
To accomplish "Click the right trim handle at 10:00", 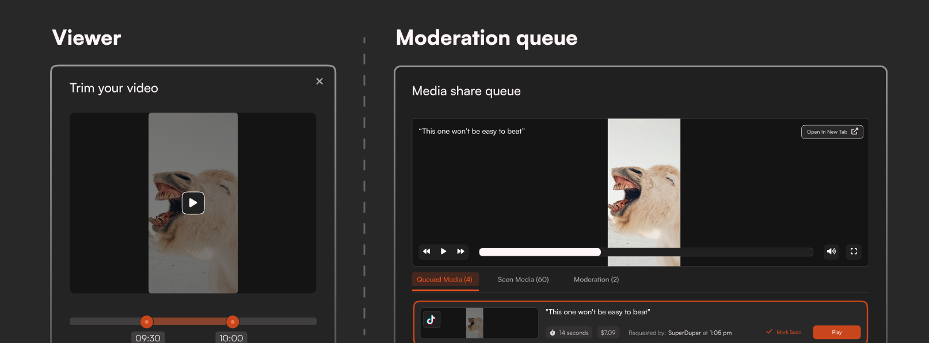I will coord(233,322).
